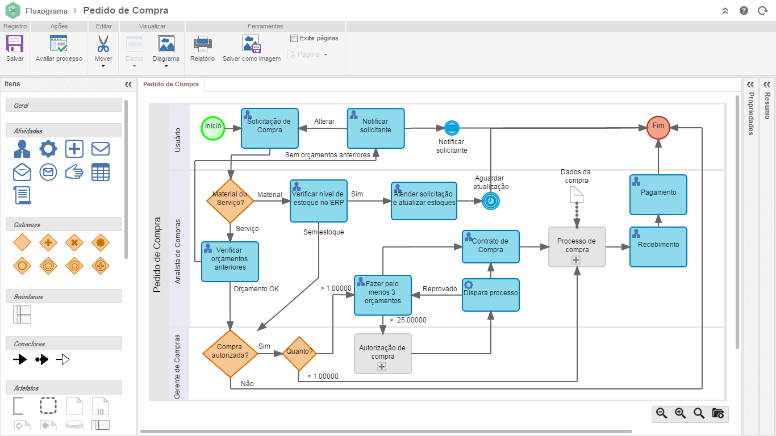
Task: Click the zoom out magnifier icon
Action: [661, 413]
